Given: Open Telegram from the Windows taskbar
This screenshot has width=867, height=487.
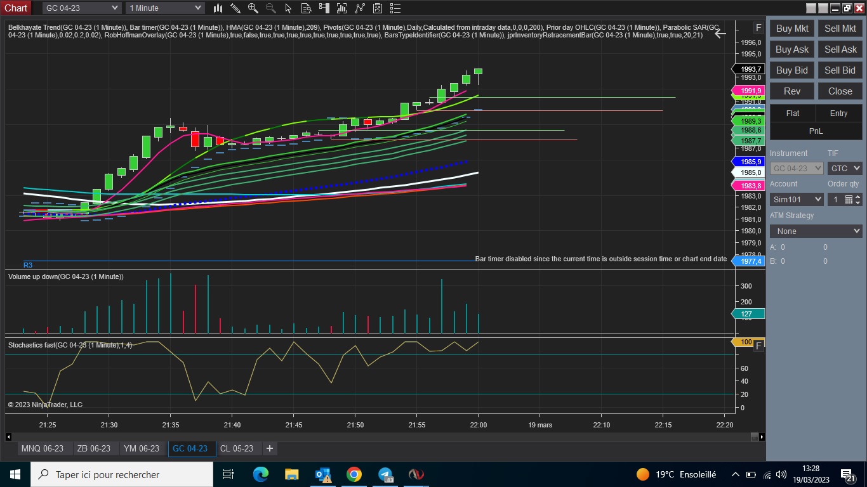Looking at the screenshot, I should point(385,474).
